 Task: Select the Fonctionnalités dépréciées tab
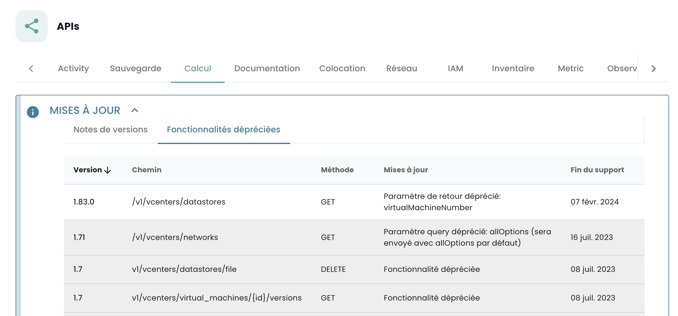click(x=223, y=129)
